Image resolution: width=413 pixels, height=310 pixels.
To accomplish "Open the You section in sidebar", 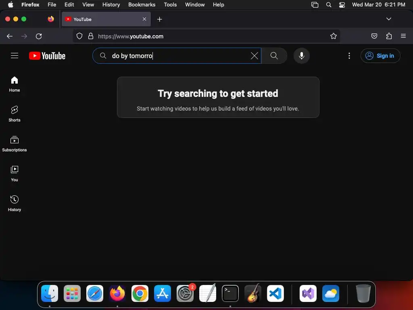I will [x=14, y=174].
